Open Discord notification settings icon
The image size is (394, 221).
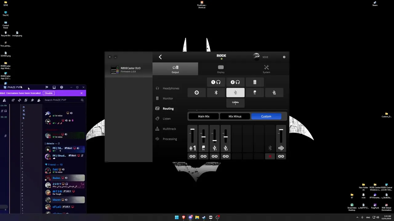pyautogui.click(x=26, y=100)
